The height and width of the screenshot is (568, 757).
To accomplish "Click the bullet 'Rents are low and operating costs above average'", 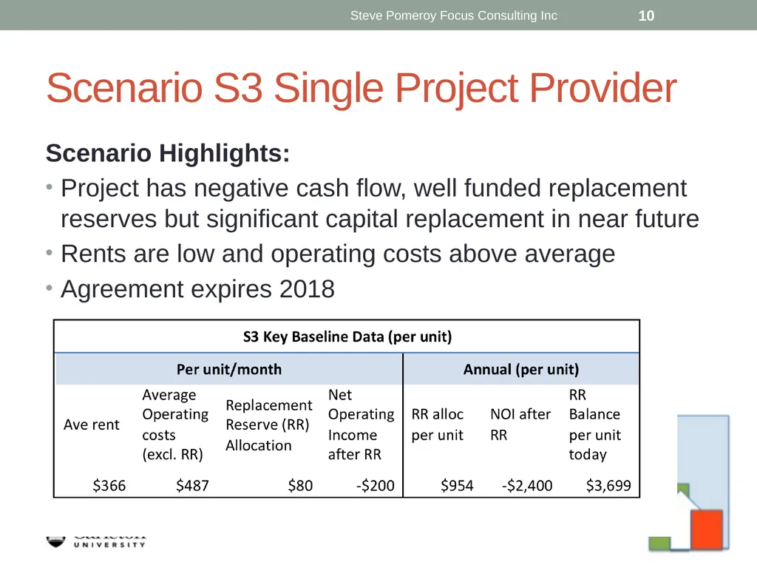I will pyautogui.click(x=337, y=254).
